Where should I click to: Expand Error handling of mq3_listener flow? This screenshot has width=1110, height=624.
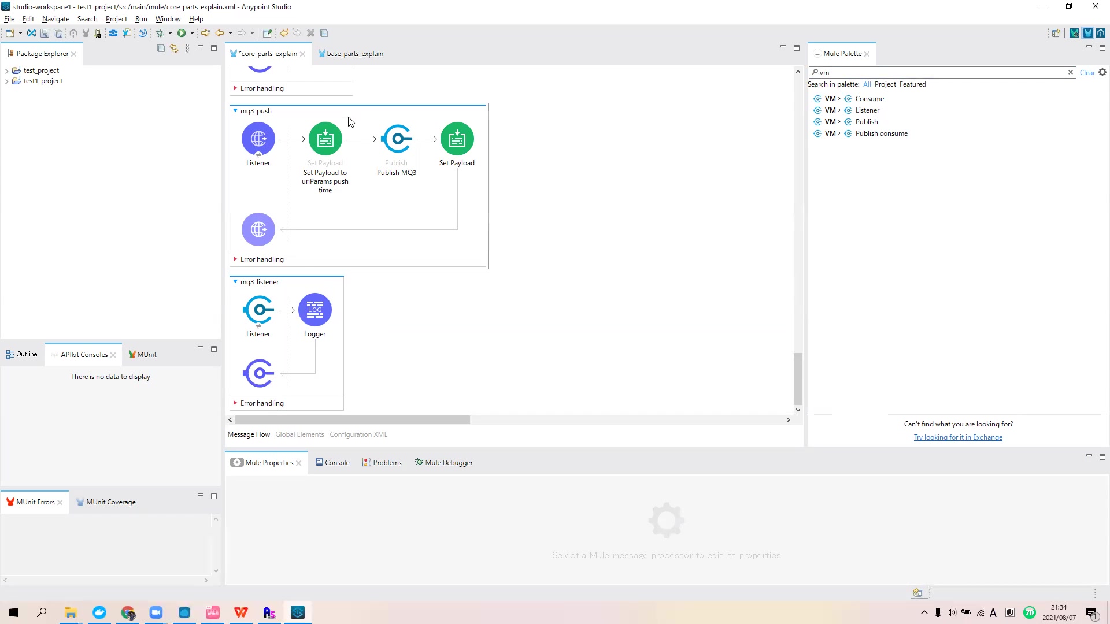pyautogui.click(x=235, y=403)
